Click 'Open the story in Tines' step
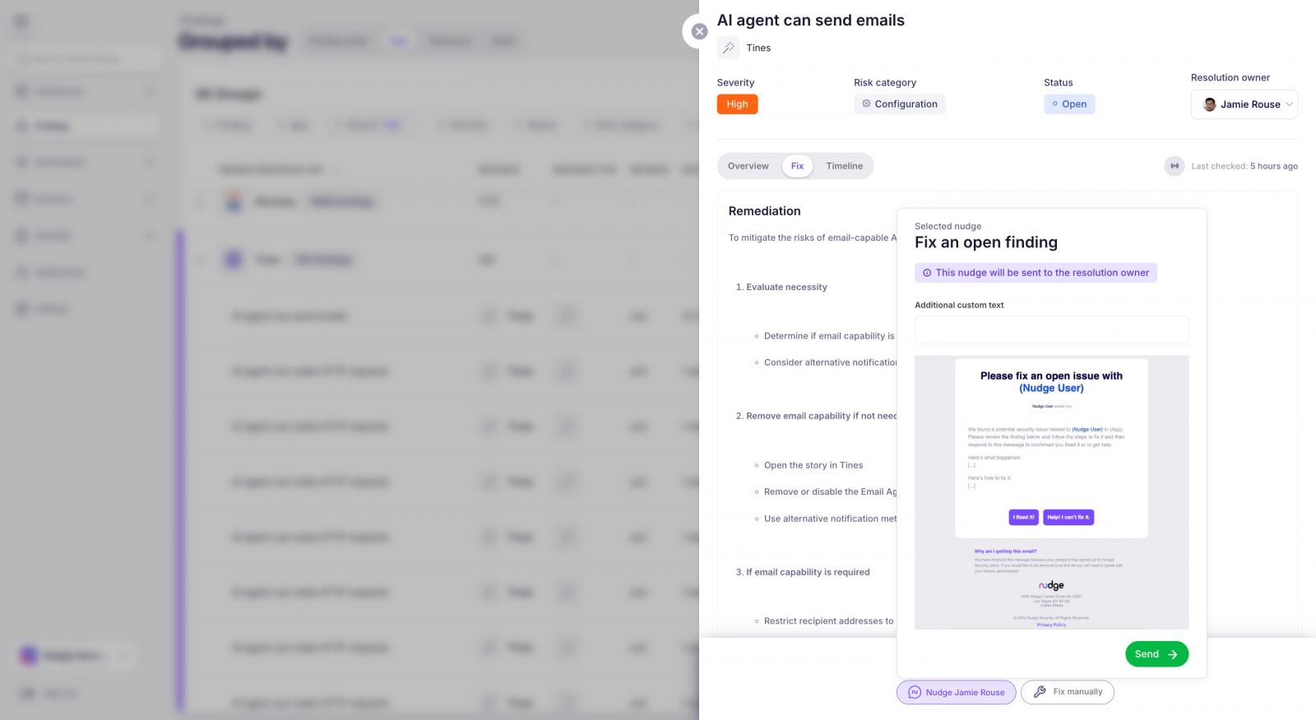Image resolution: width=1316 pixels, height=720 pixels. 813,465
